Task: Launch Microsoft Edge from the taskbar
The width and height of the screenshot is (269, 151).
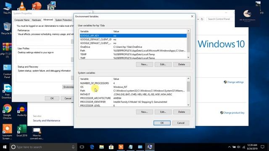Action: [x=92, y=147]
